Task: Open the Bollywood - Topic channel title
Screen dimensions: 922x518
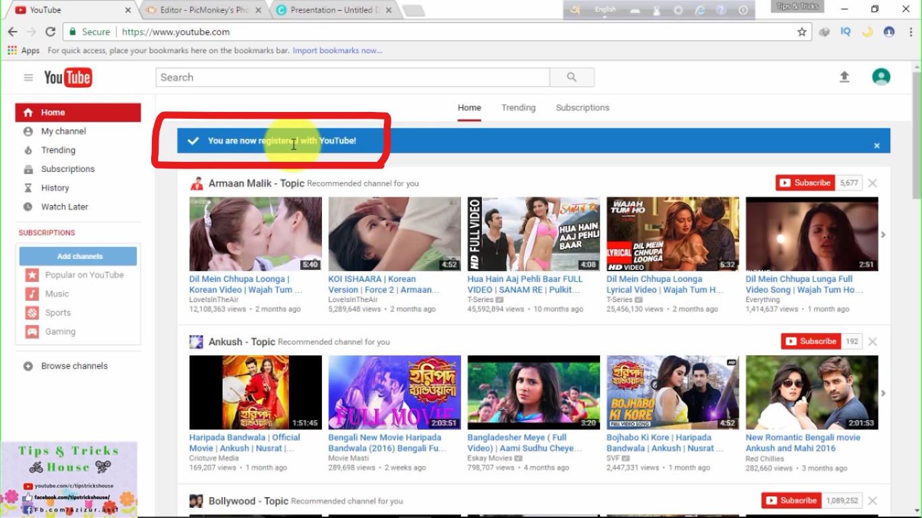Action: tap(248, 501)
